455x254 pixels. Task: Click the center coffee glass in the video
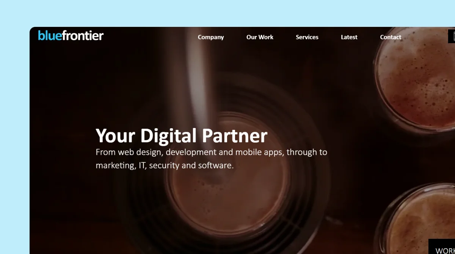227,178
